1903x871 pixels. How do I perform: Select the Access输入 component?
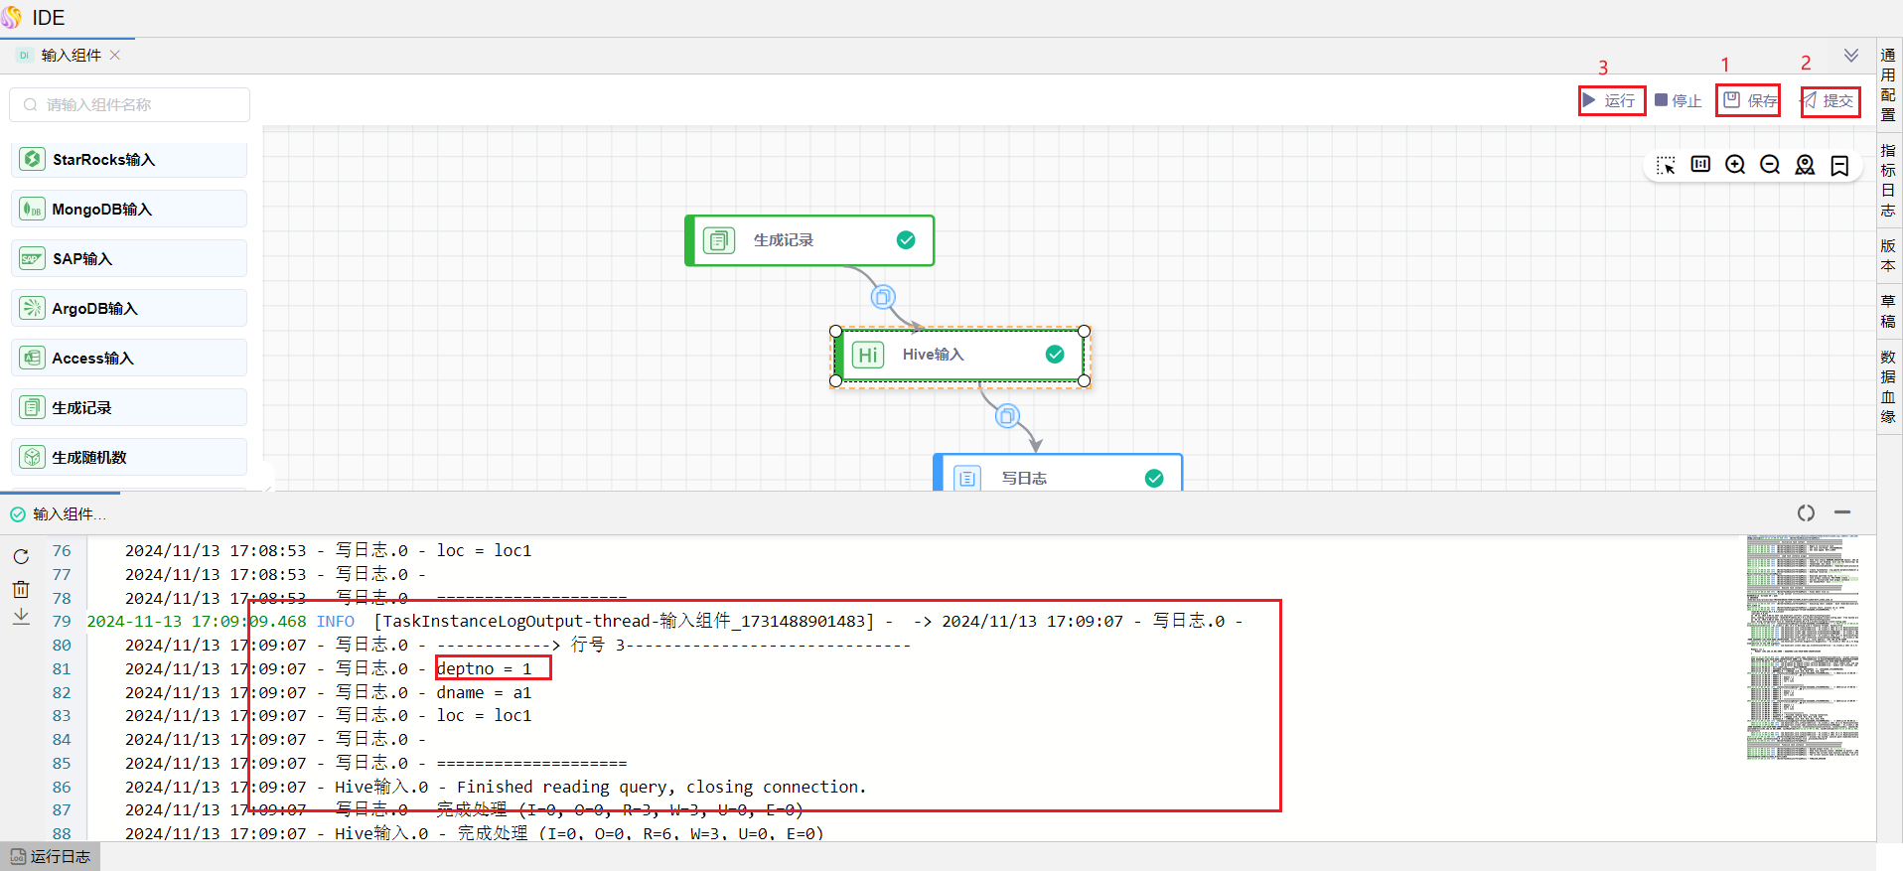(129, 358)
